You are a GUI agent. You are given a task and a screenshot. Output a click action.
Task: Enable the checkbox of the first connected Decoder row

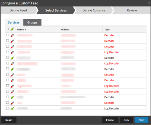7,58
